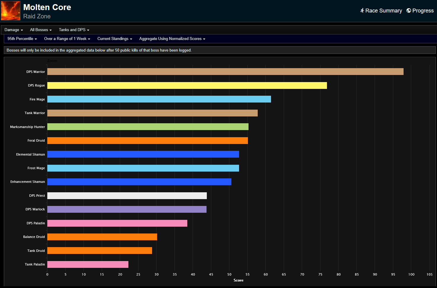Open the Race Summary page
This screenshot has height=288, width=437.
(383, 10)
